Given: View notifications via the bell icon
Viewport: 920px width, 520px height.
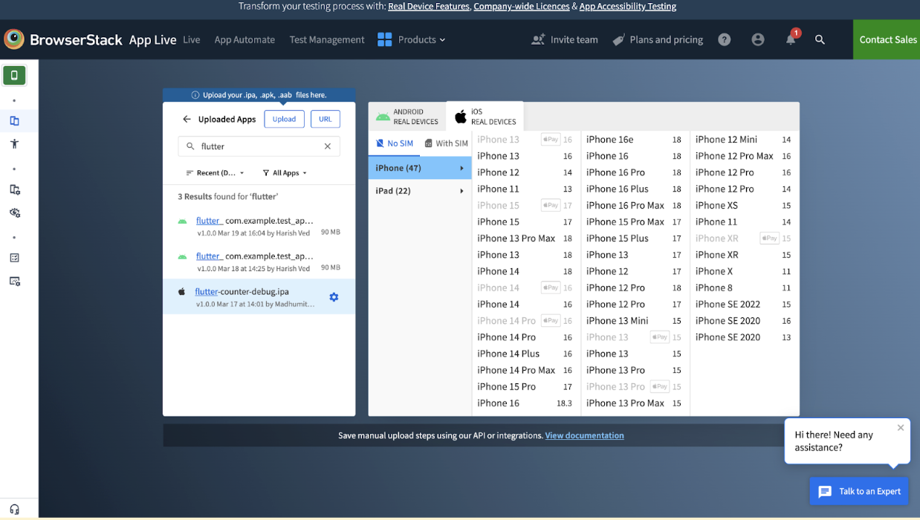Looking at the screenshot, I should [x=791, y=39].
